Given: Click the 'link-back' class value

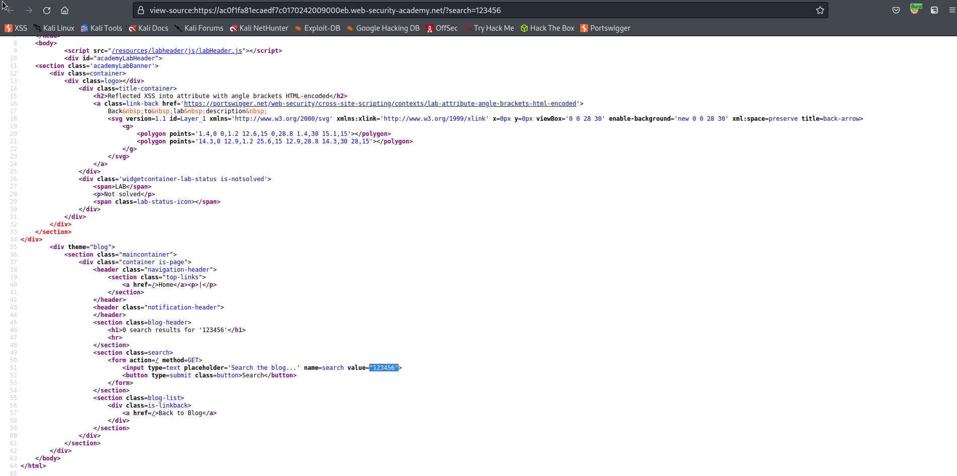Looking at the screenshot, I should pyautogui.click(x=142, y=104).
